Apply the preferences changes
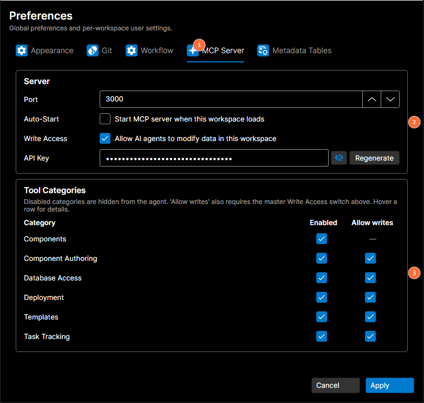 390,385
